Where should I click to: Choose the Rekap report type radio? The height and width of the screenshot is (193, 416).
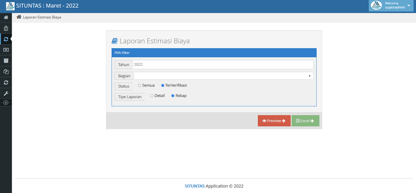(x=173, y=96)
